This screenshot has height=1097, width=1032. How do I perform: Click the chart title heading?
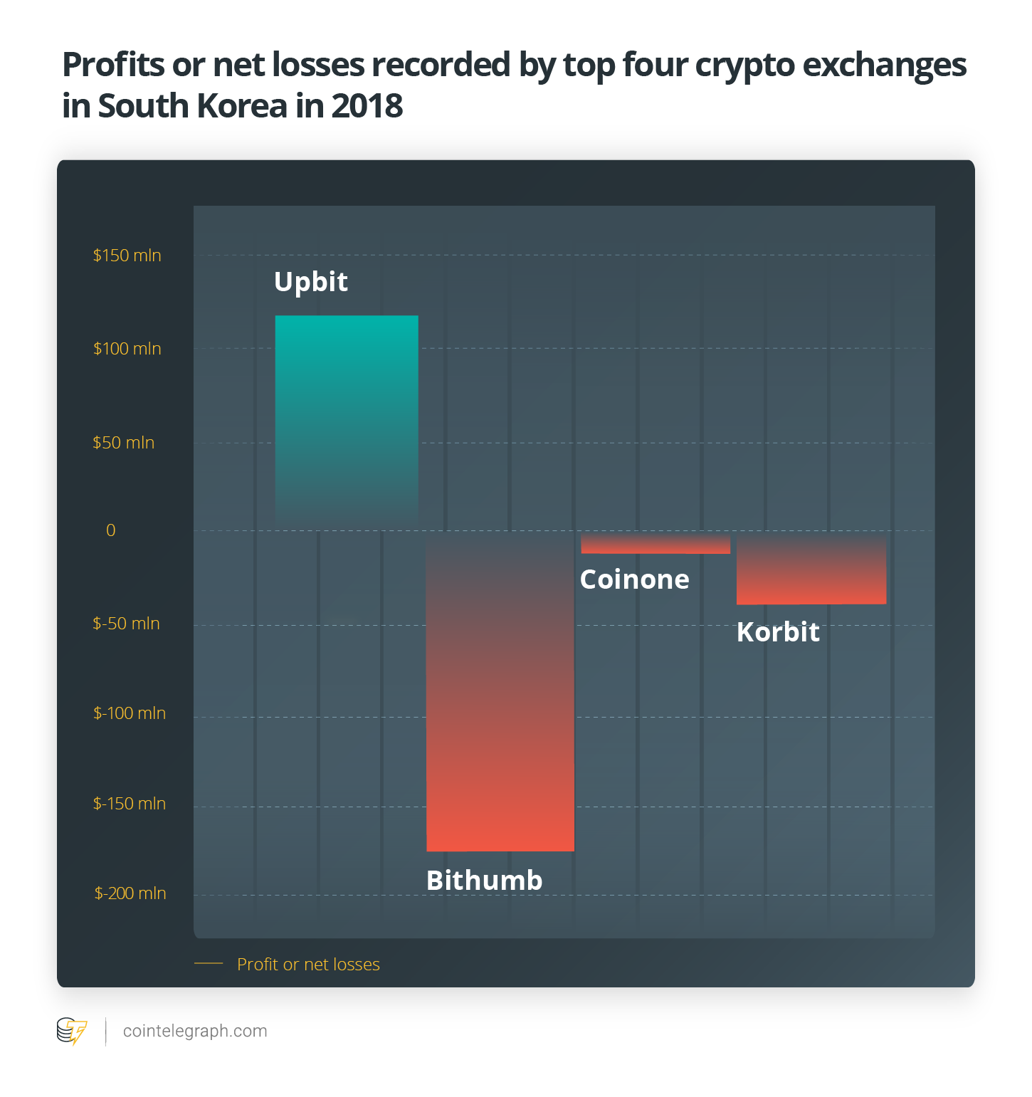(x=514, y=85)
